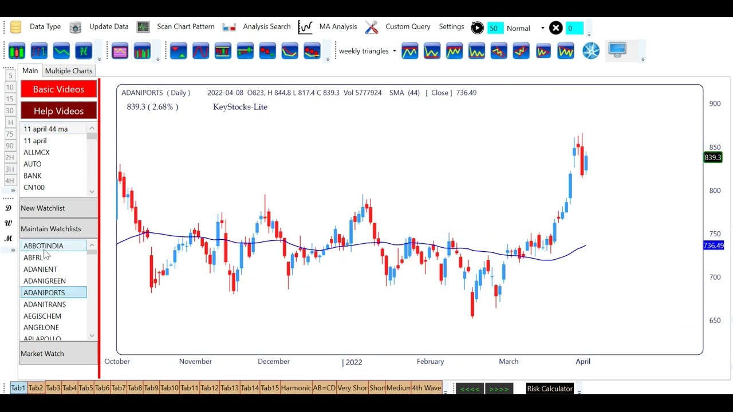Click the replay speed field showing 50
Screen dimensions: 733x412
[495, 28]
